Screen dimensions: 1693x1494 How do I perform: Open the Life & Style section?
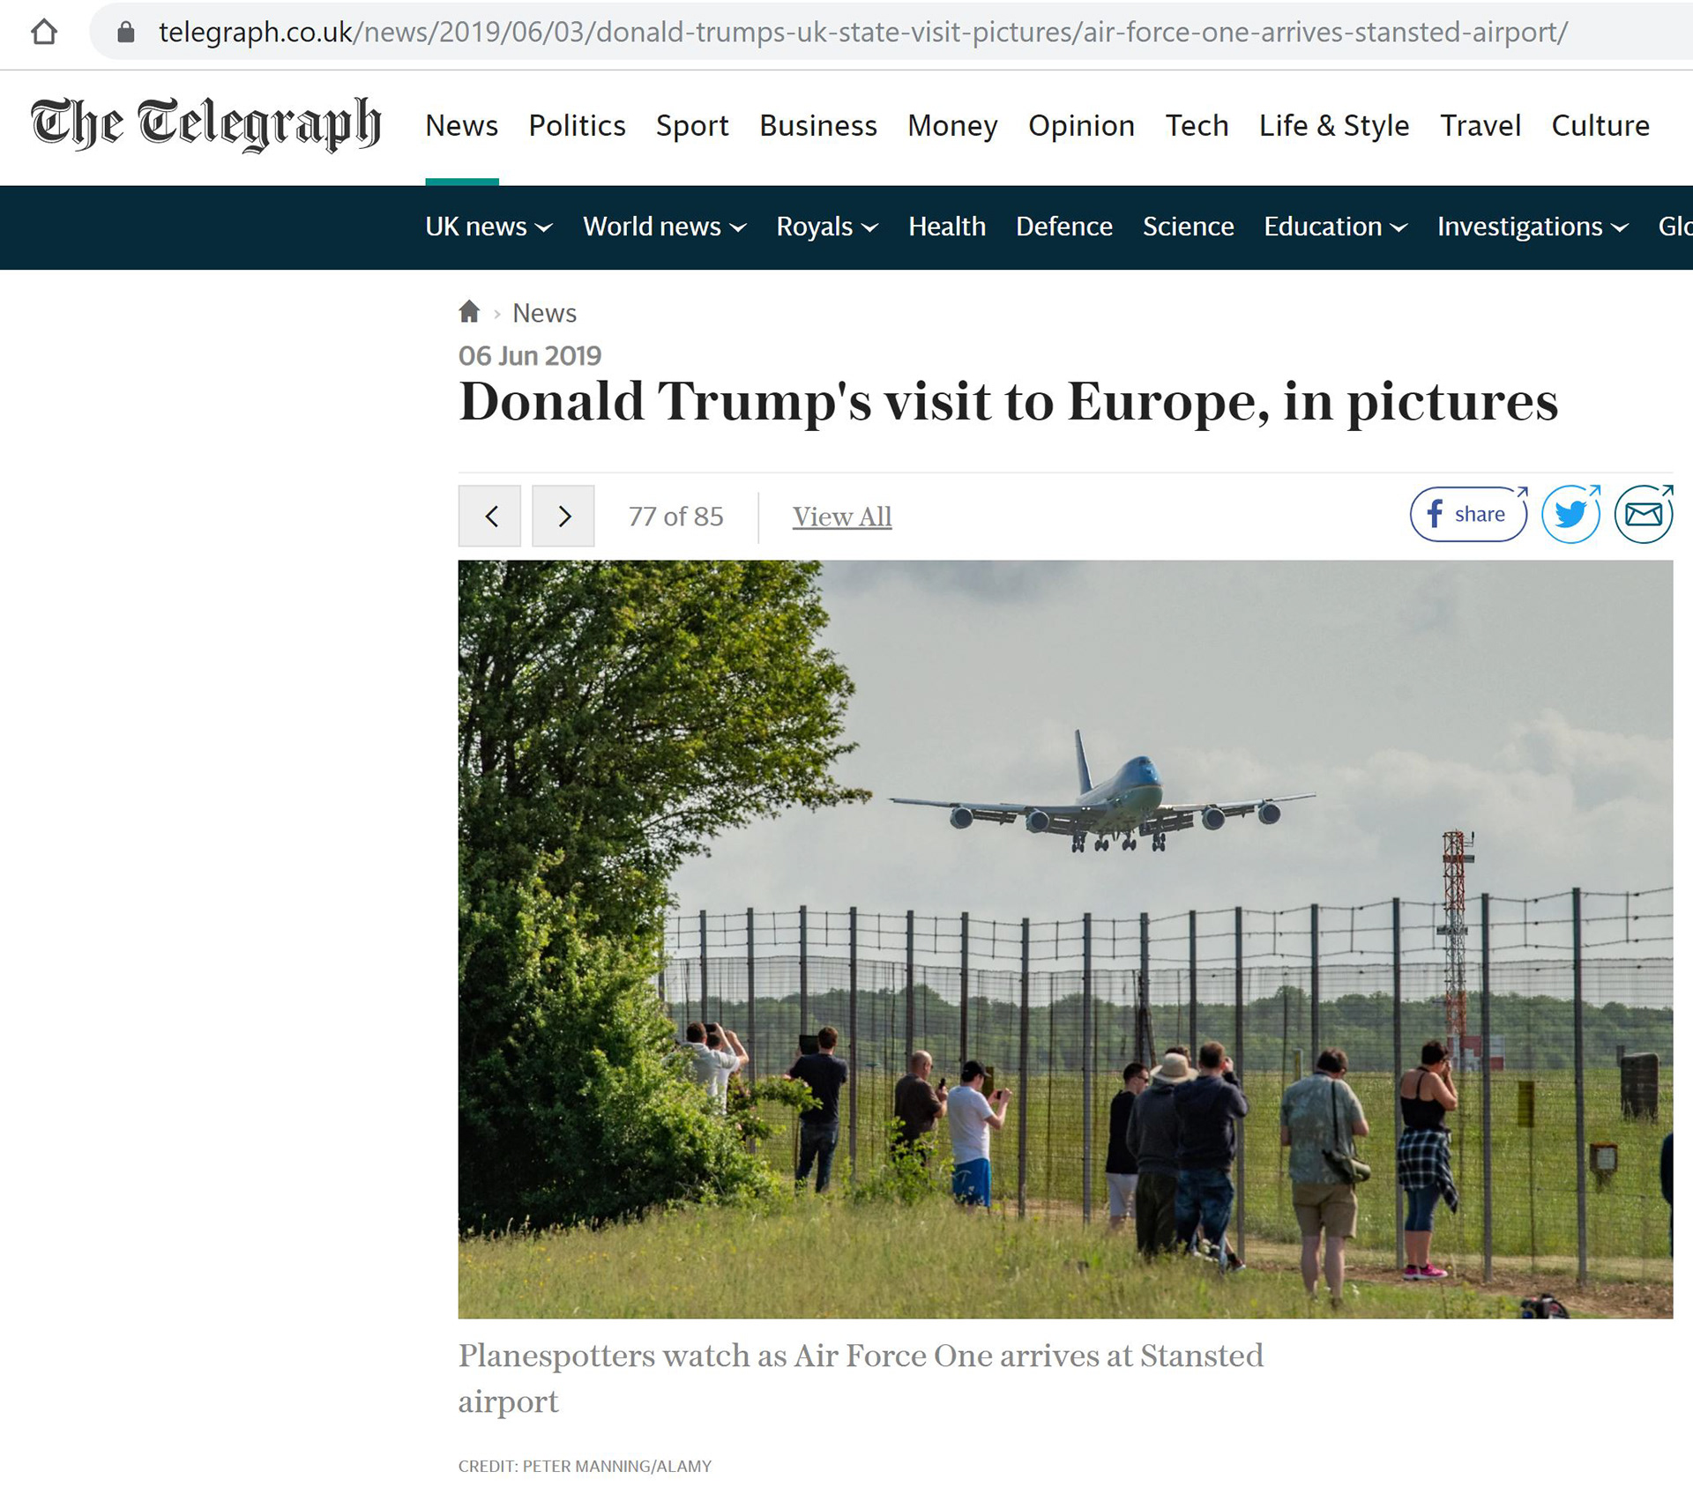[x=1334, y=125]
